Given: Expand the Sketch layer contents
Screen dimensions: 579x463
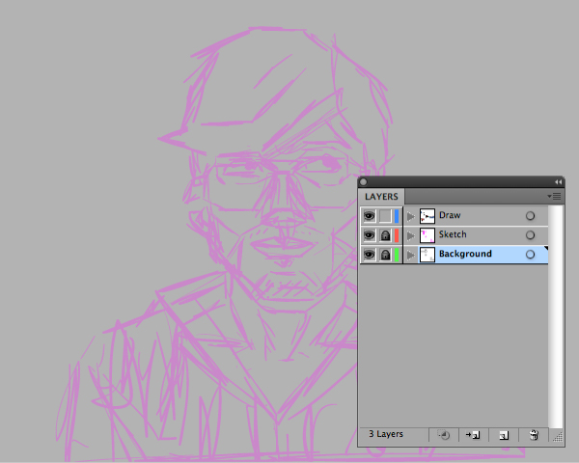Looking at the screenshot, I should click(x=410, y=235).
